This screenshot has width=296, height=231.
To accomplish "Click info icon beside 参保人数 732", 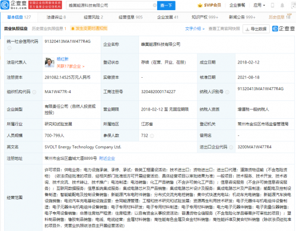I will click(x=152, y=136).
